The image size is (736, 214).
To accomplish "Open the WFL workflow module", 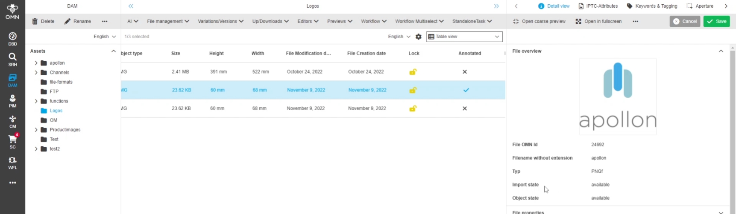I will coord(12,163).
